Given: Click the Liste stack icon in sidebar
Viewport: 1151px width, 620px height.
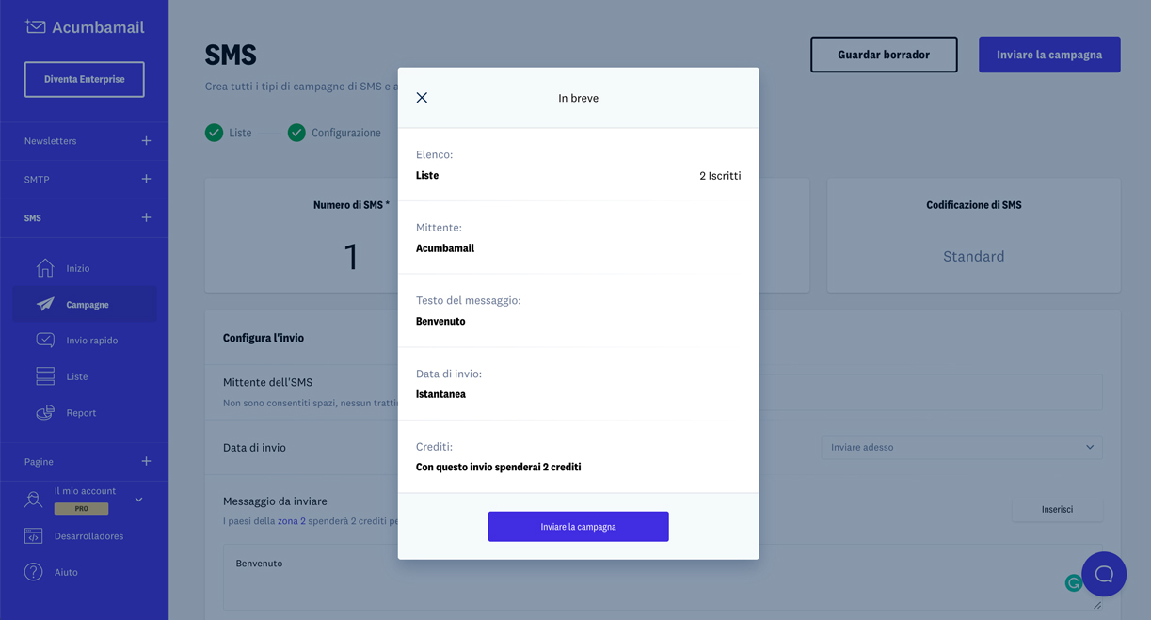Looking at the screenshot, I should click(x=45, y=376).
